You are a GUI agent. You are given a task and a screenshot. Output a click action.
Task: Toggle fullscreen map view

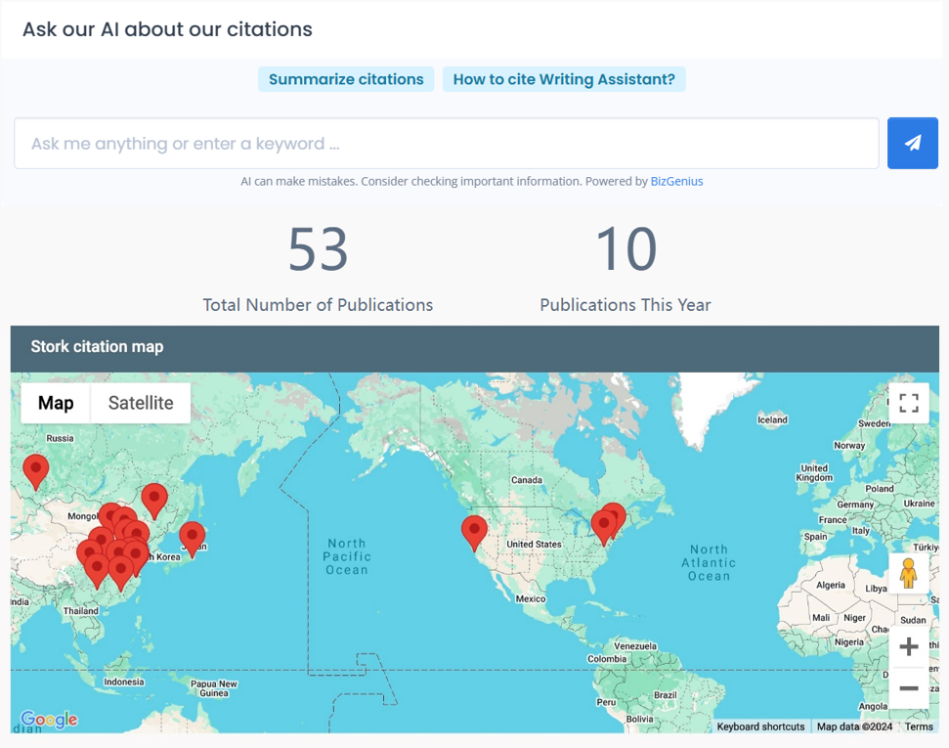click(x=908, y=403)
